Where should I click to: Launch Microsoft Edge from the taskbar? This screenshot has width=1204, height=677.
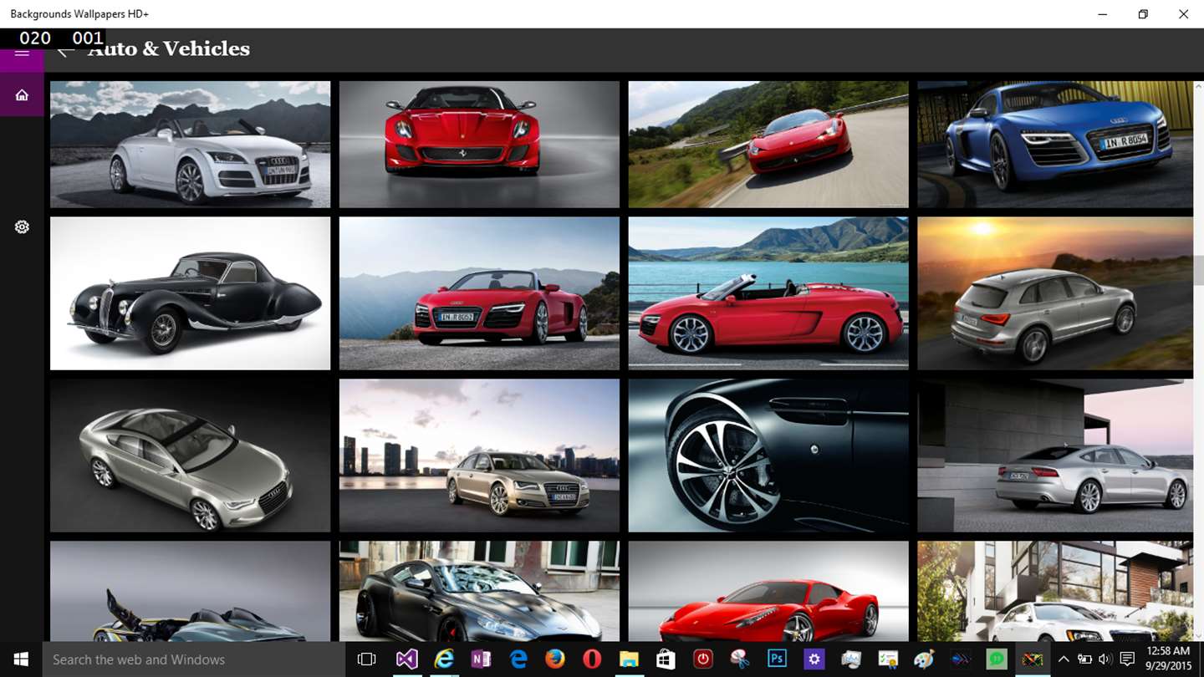pyautogui.click(x=518, y=659)
